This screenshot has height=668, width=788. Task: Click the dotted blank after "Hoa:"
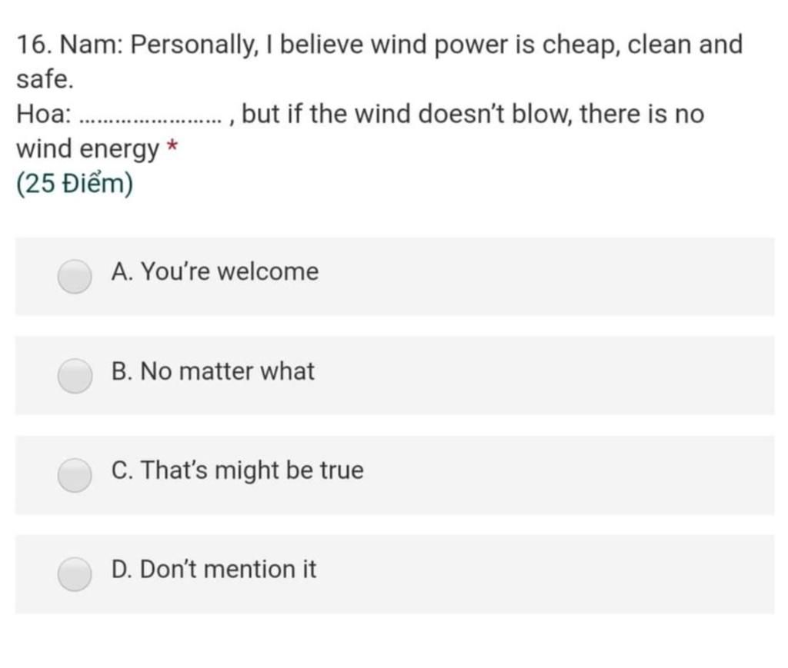(150, 121)
